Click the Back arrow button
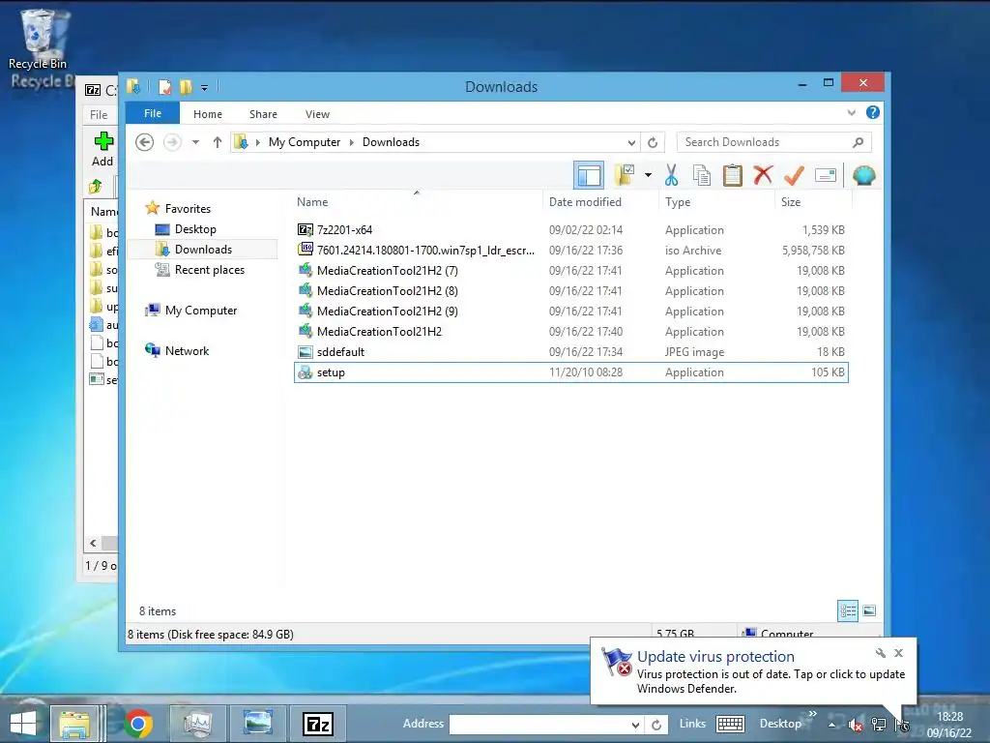 tap(145, 142)
